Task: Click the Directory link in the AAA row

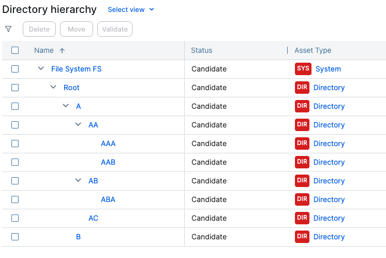Action: pos(329,144)
